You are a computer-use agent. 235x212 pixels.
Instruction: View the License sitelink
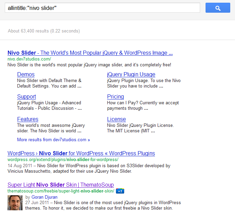click(116, 119)
